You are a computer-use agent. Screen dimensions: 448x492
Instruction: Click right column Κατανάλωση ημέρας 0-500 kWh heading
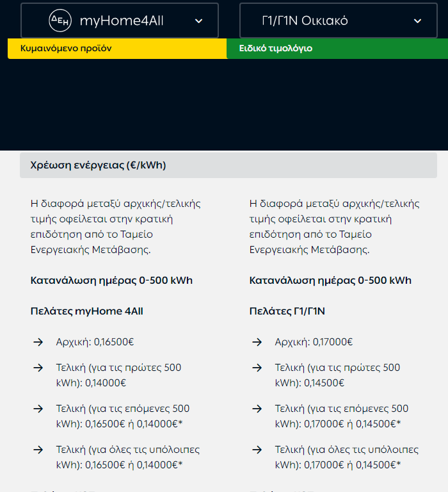330,280
